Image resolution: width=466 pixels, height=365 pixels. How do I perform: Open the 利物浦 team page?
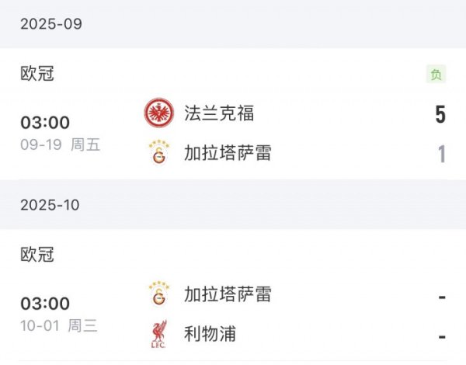210,335
